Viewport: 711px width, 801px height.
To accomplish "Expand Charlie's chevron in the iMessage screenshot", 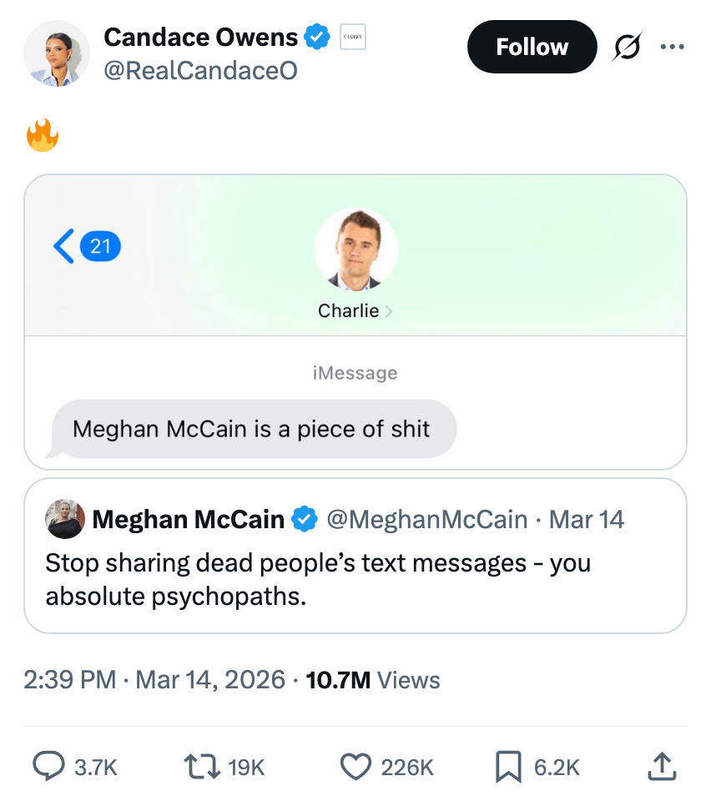I will point(389,310).
